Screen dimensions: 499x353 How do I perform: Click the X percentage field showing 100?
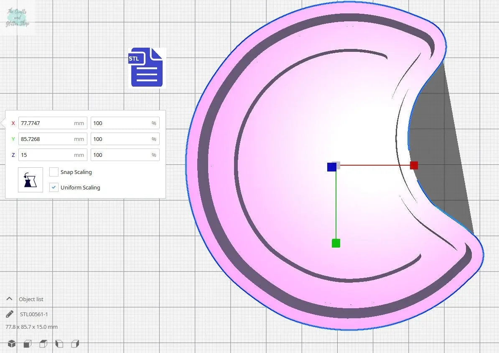125,123
